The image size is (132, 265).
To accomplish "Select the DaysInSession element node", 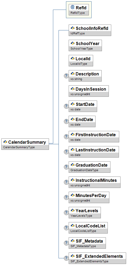I will tap(89, 91).
